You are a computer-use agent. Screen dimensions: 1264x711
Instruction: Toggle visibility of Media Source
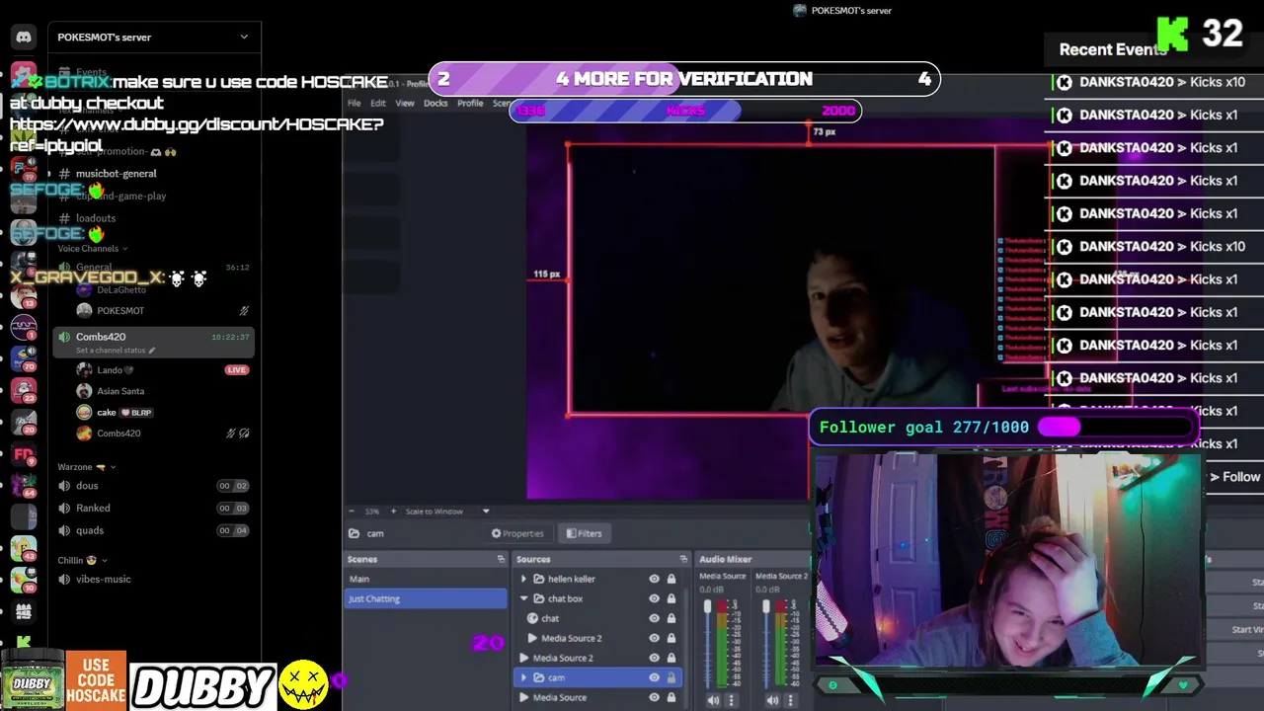654,697
